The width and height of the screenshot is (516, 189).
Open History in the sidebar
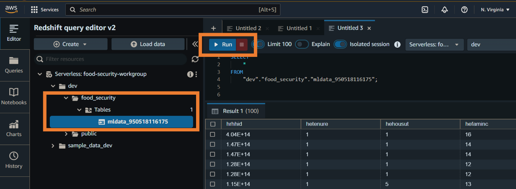(x=14, y=160)
